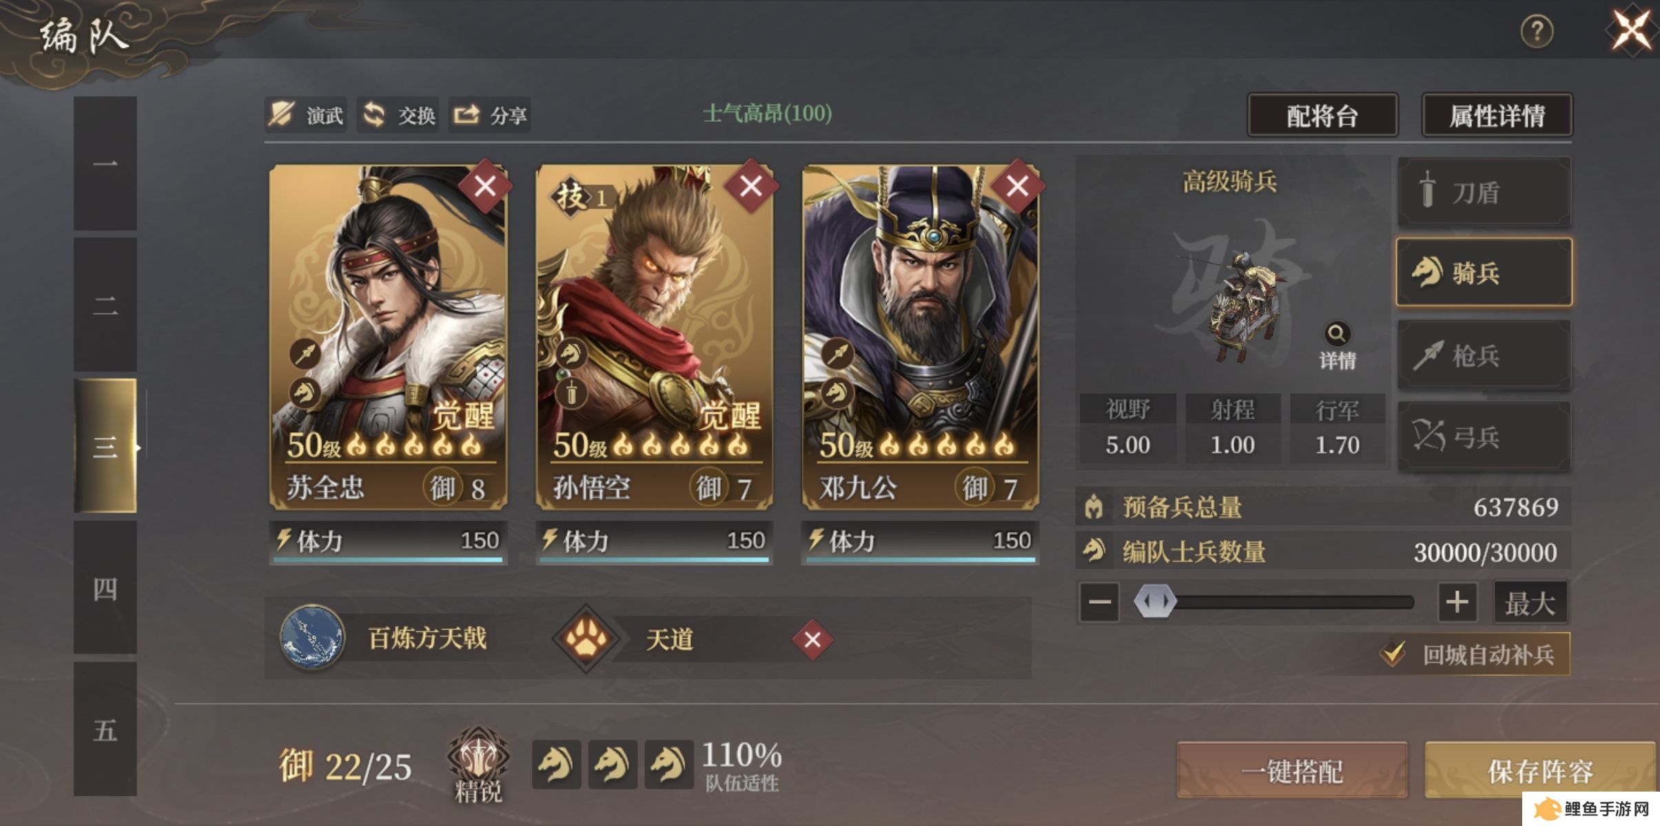Remove 孙悟空 from the team

point(750,186)
